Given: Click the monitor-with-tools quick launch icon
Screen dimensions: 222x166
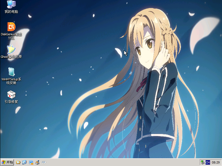Looking at the screenshot, I should tap(31, 162).
